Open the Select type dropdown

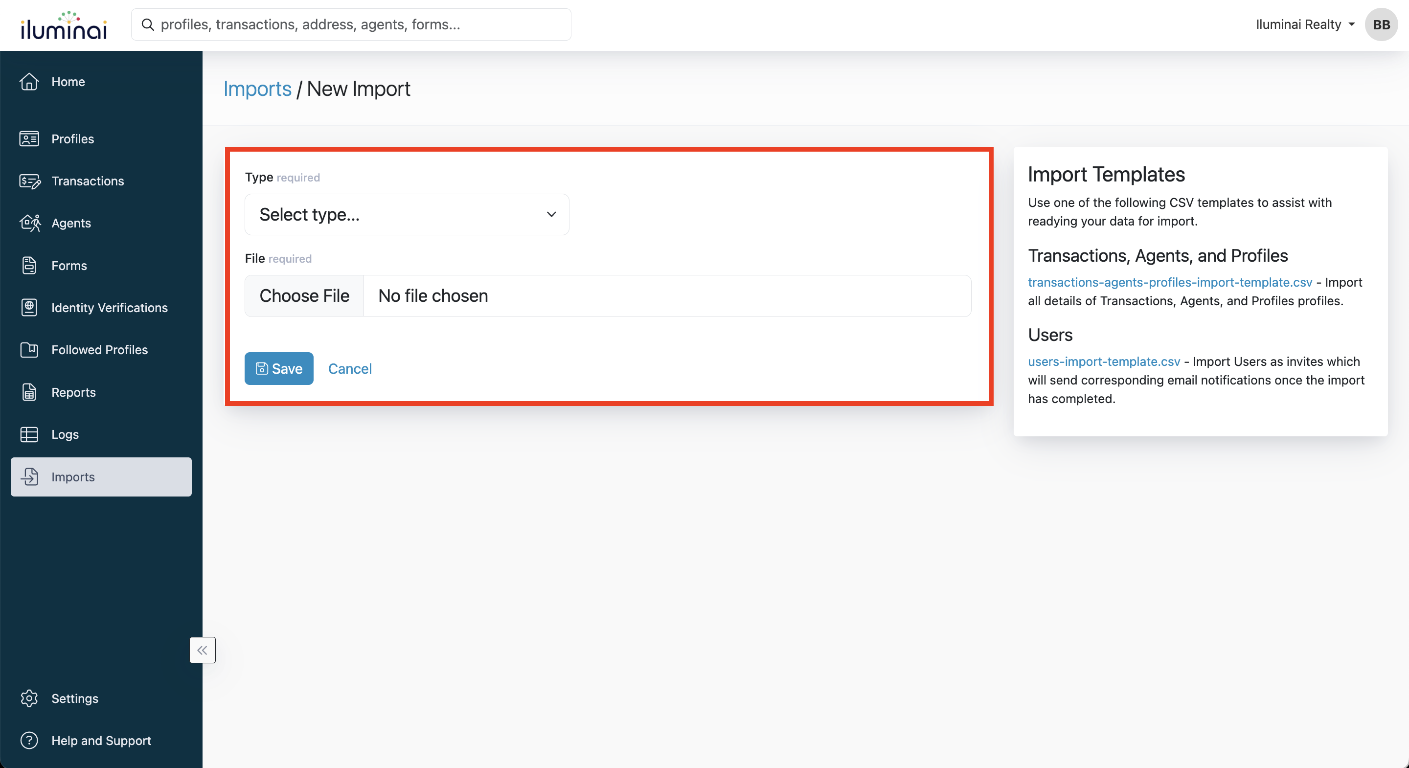(x=407, y=214)
